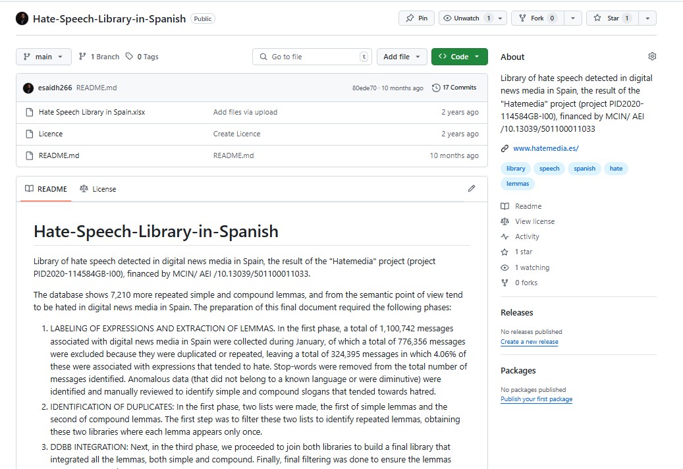Click the Add files via upload commit message
683x469 pixels.
(245, 113)
